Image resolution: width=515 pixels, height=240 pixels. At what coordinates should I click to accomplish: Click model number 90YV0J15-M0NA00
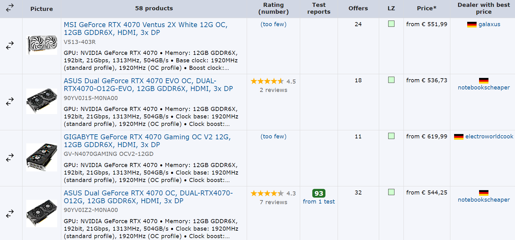[x=91, y=98]
